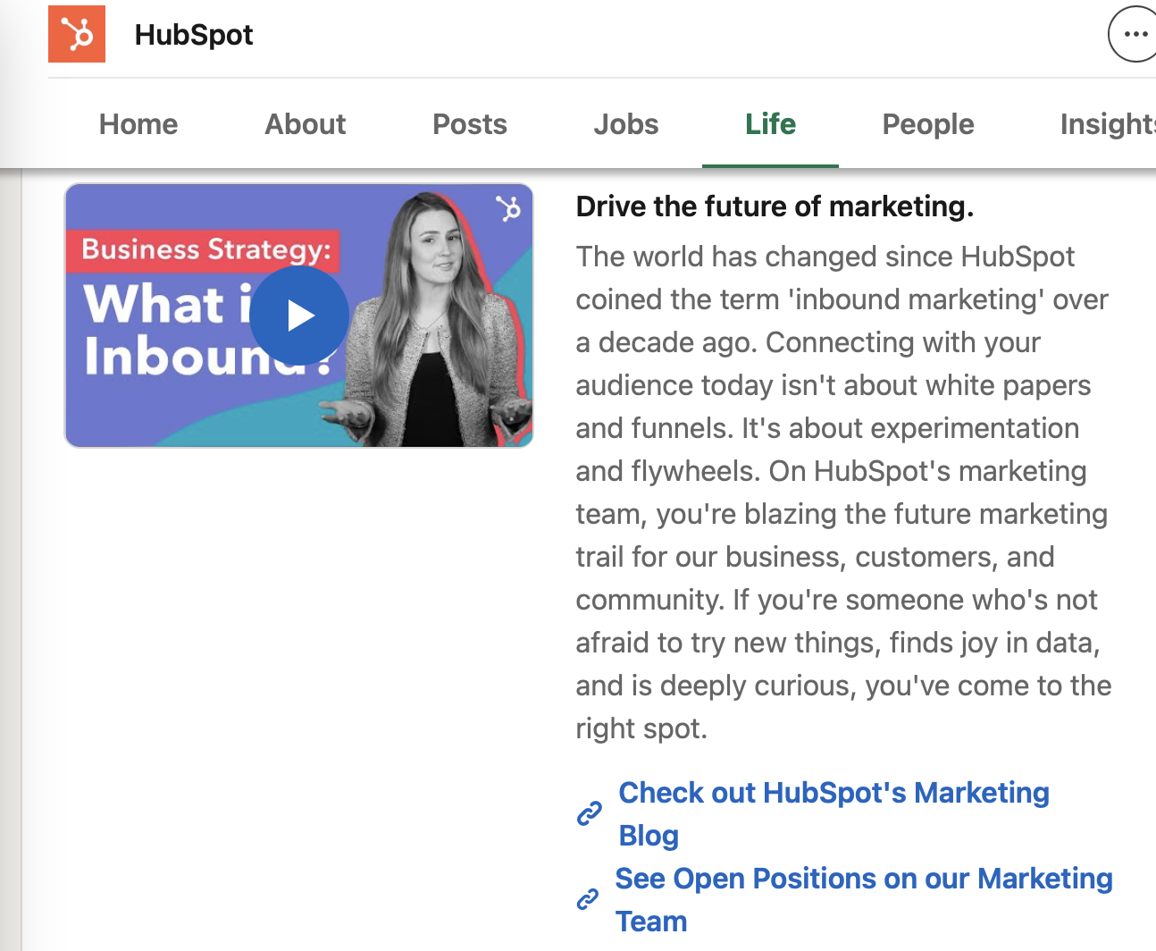Select the Life tab
Screen dimensions: 1156x951
tap(770, 124)
